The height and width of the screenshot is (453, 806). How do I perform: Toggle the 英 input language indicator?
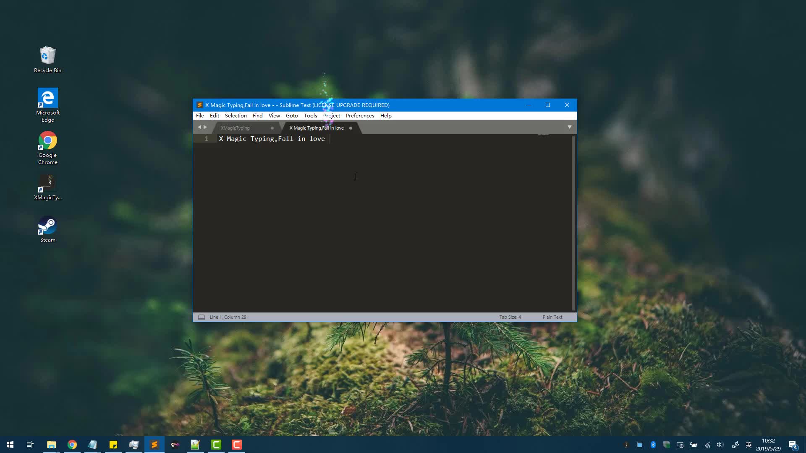(748, 445)
